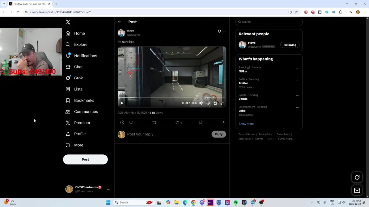This screenshot has width=369, height=207.
Task: Open post options three-dot menu
Action: [x=225, y=31]
